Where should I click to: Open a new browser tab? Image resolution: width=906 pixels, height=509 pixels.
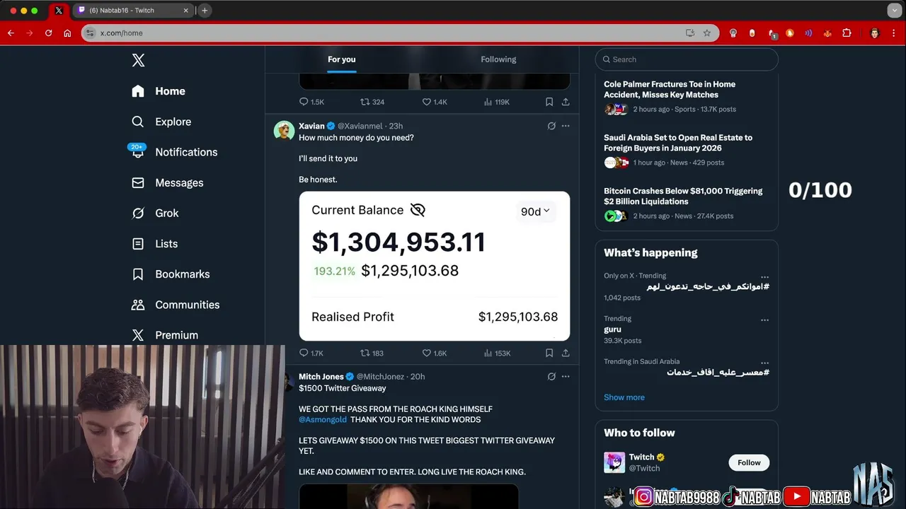tap(205, 11)
